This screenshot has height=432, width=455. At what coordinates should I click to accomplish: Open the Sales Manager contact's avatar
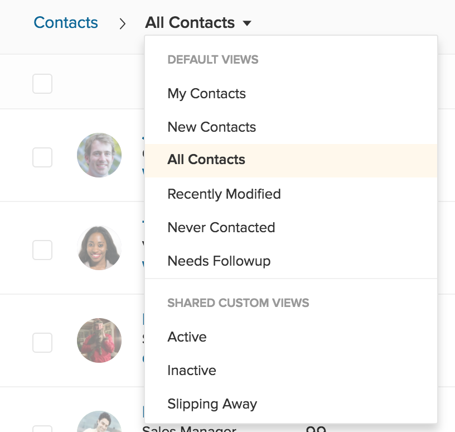coord(99,423)
